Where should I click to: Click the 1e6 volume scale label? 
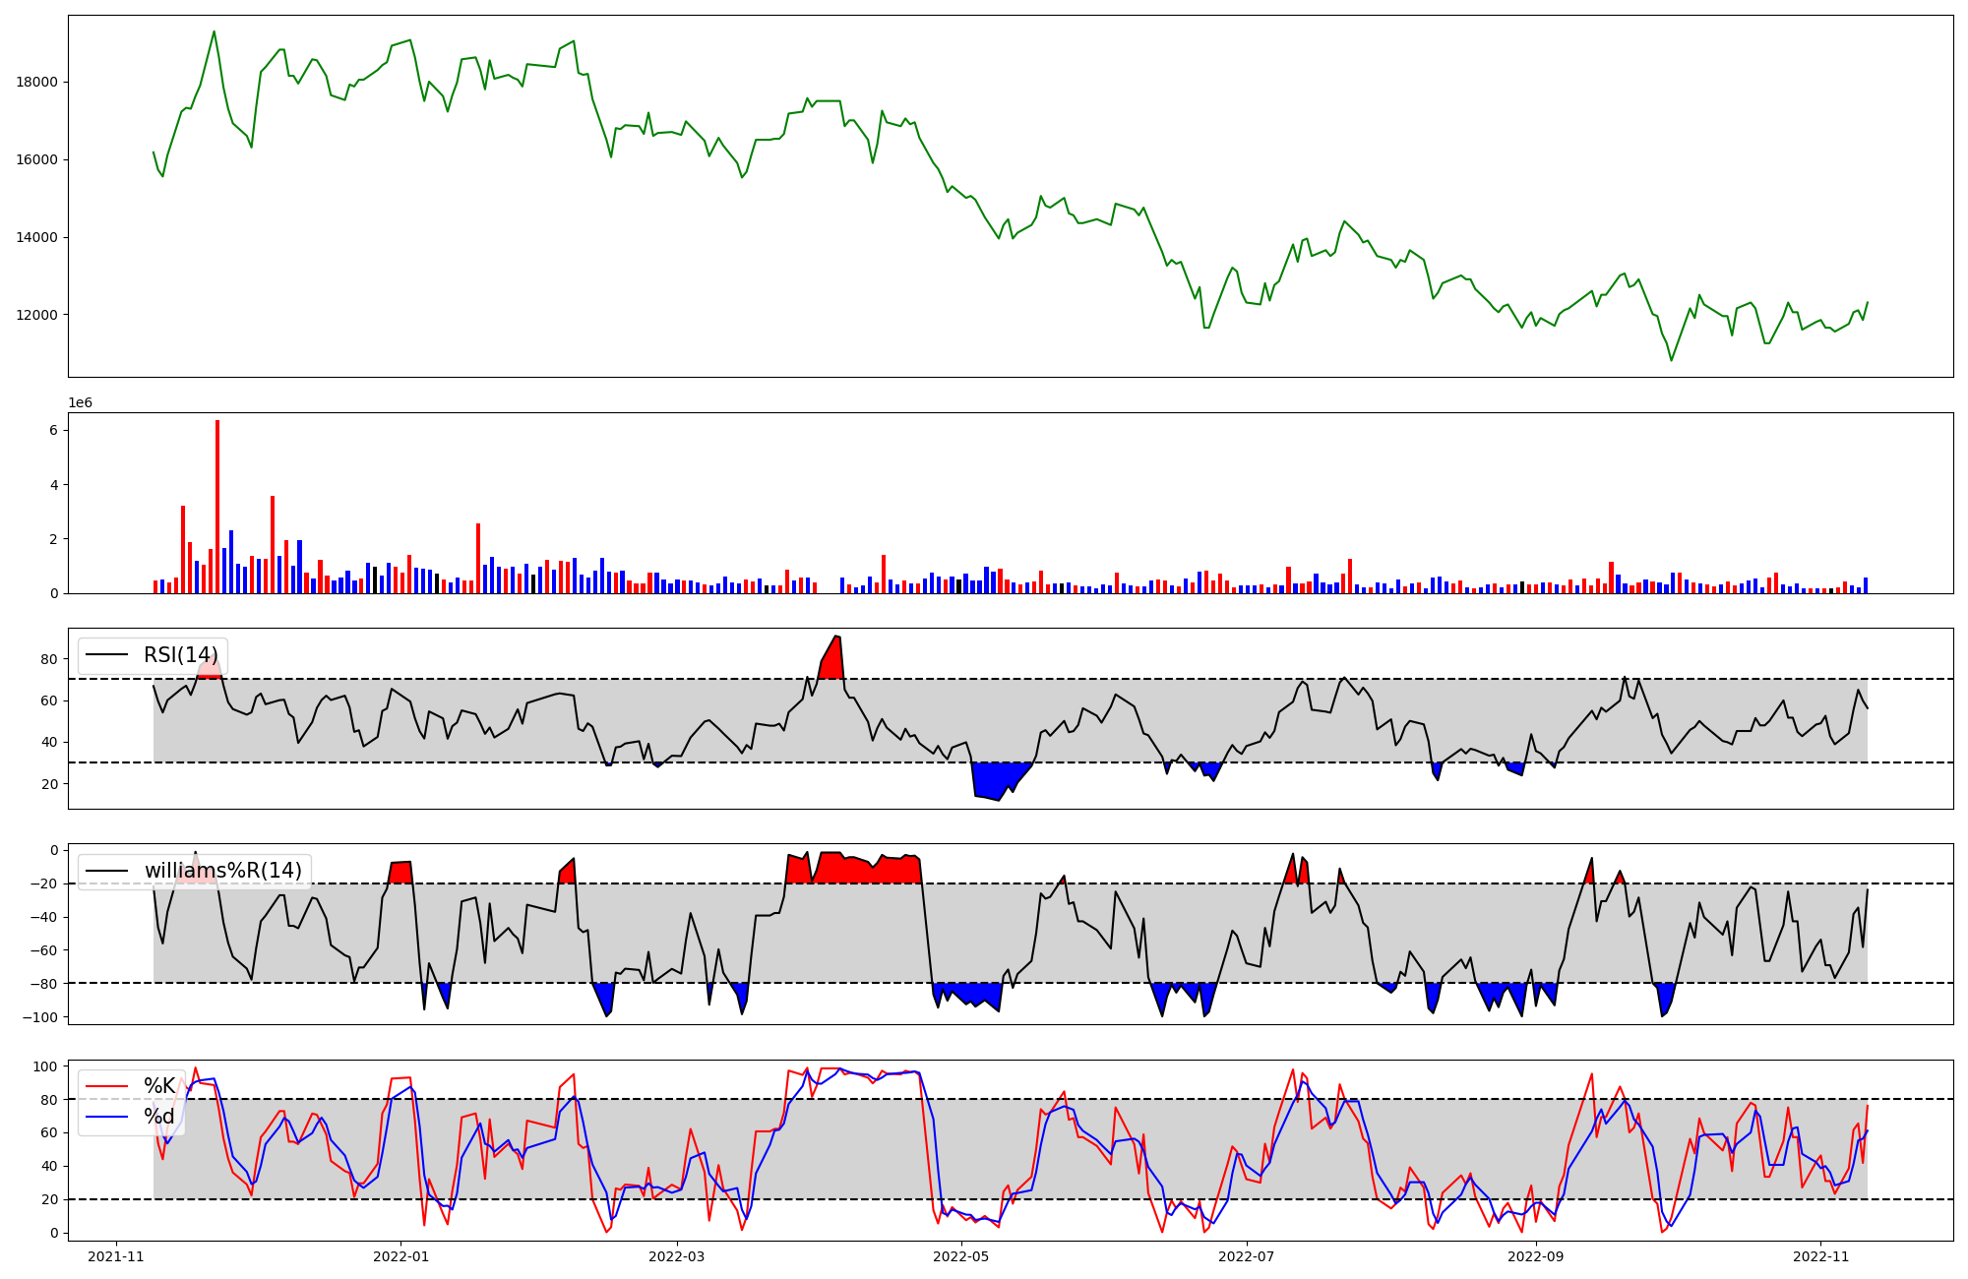pyautogui.click(x=80, y=403)
